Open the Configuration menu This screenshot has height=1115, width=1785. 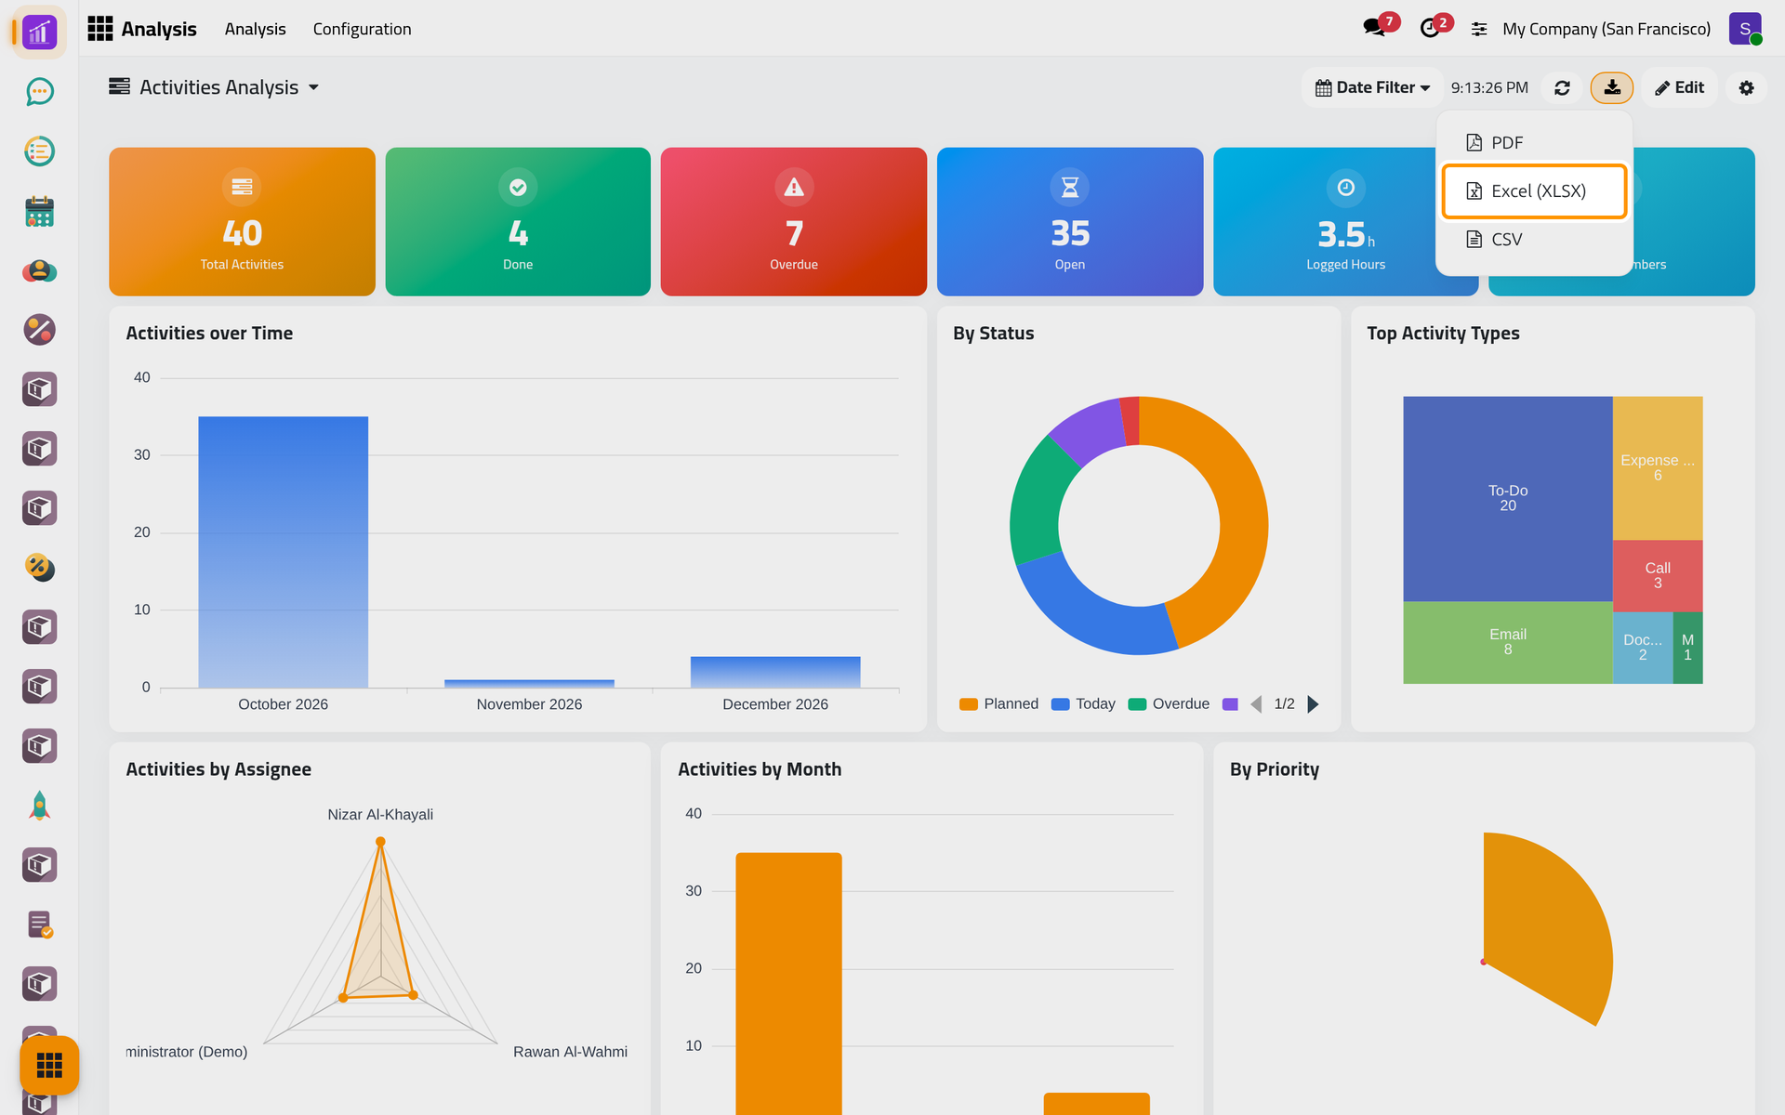pos(362,29)
